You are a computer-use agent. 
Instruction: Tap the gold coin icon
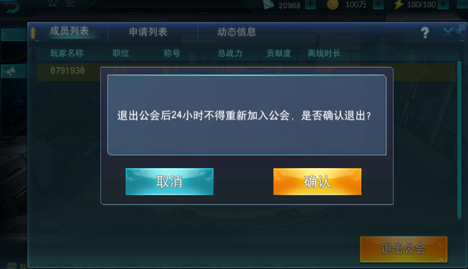tap(332, 5)
